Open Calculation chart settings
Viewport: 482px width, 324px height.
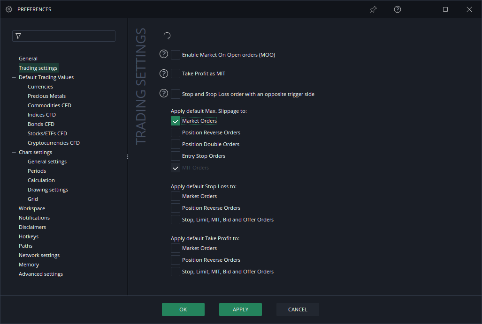41,180
